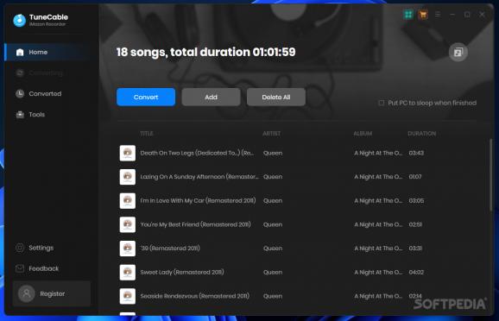Click album art of Death On Two Legs
Screen dimensions: 499x321
128,153
